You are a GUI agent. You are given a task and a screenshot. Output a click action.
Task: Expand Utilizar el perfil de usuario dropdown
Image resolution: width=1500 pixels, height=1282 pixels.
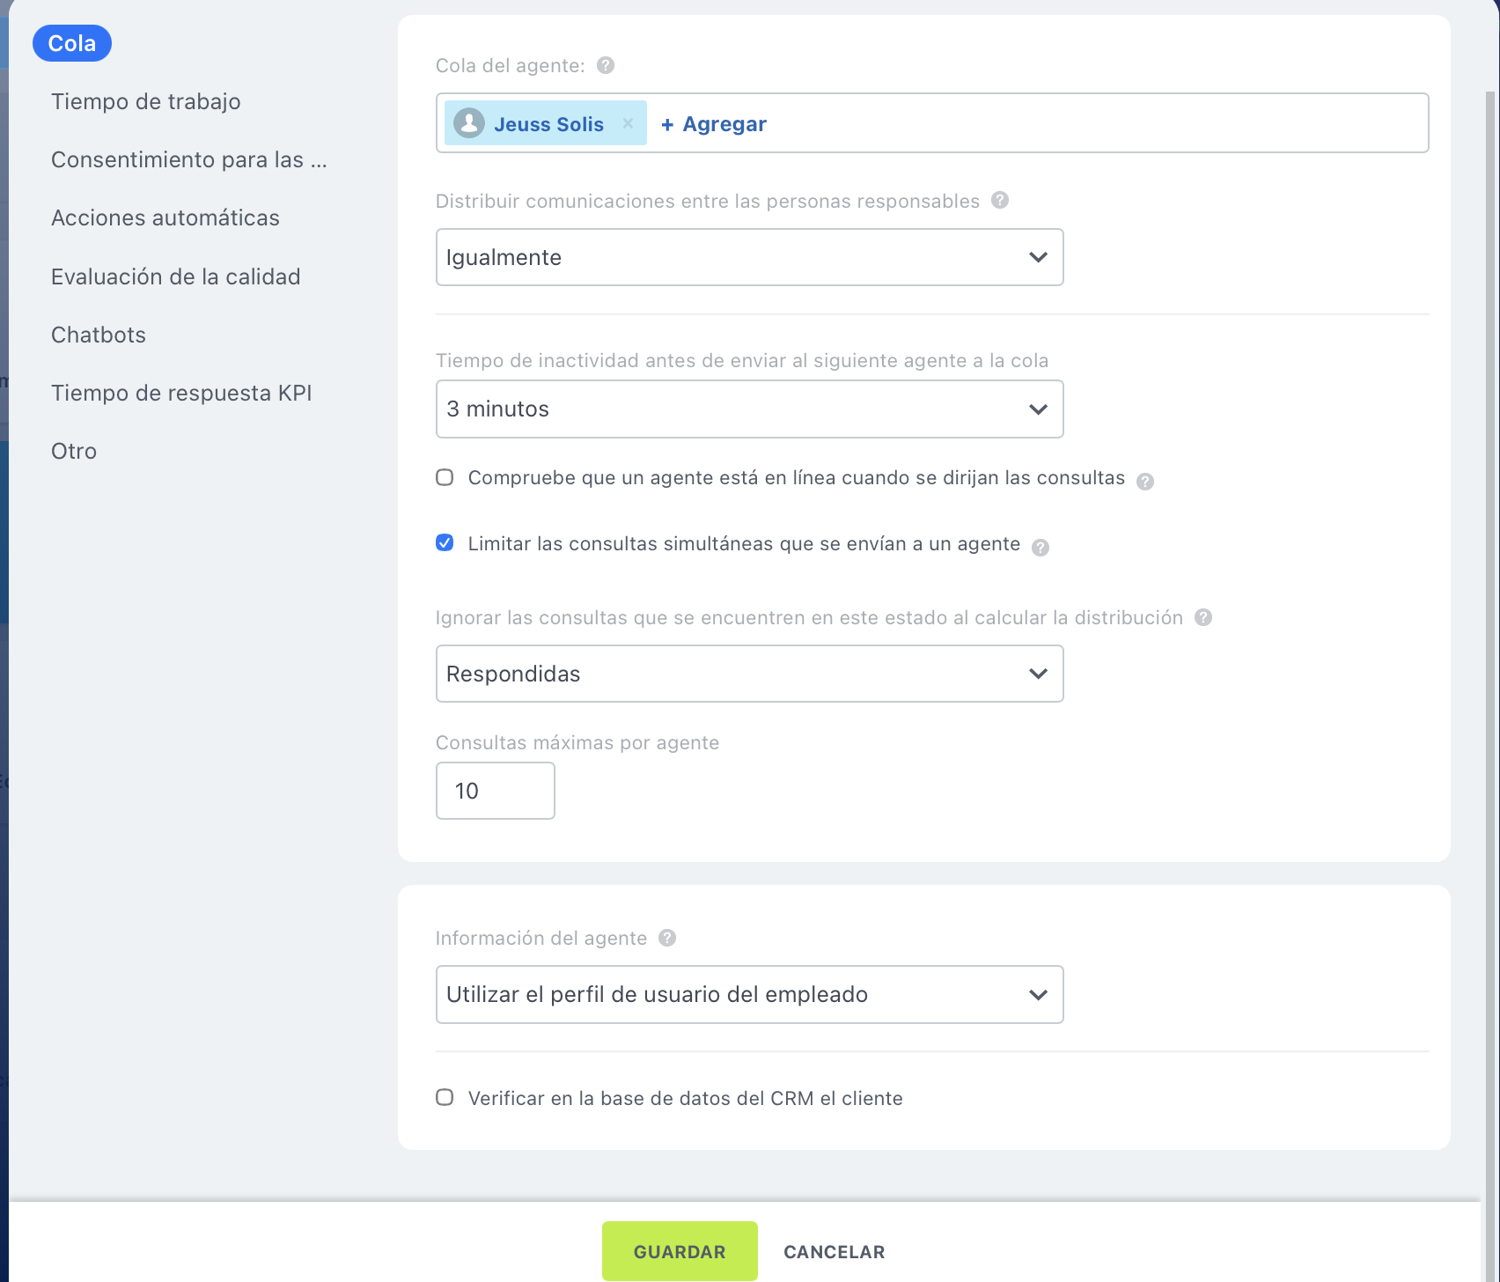(x=749, y=994)
